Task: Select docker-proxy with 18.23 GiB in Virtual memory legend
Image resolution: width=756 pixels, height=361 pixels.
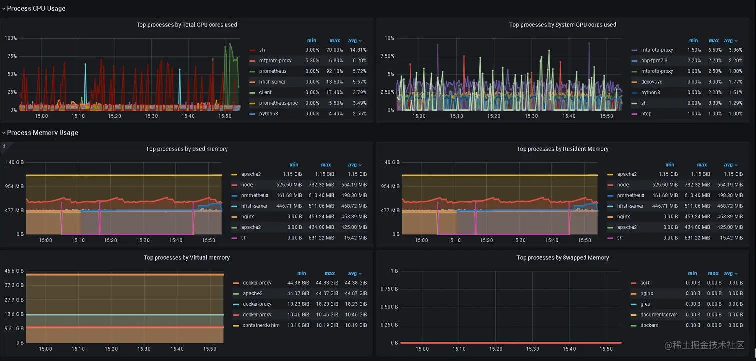Action: click(257, 304)
